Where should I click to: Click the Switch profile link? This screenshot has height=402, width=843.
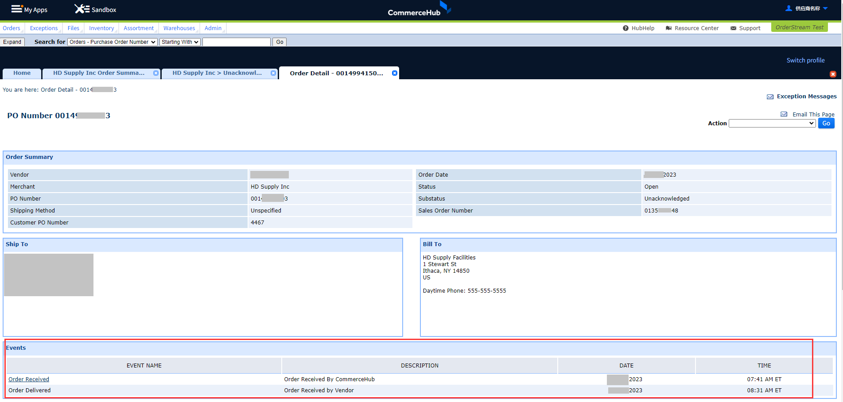805,61
